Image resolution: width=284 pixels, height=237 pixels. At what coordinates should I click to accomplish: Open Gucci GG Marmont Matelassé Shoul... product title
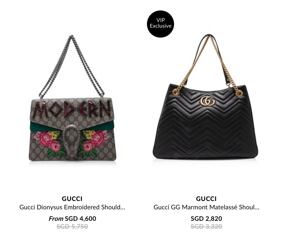[x=206, y=207]
